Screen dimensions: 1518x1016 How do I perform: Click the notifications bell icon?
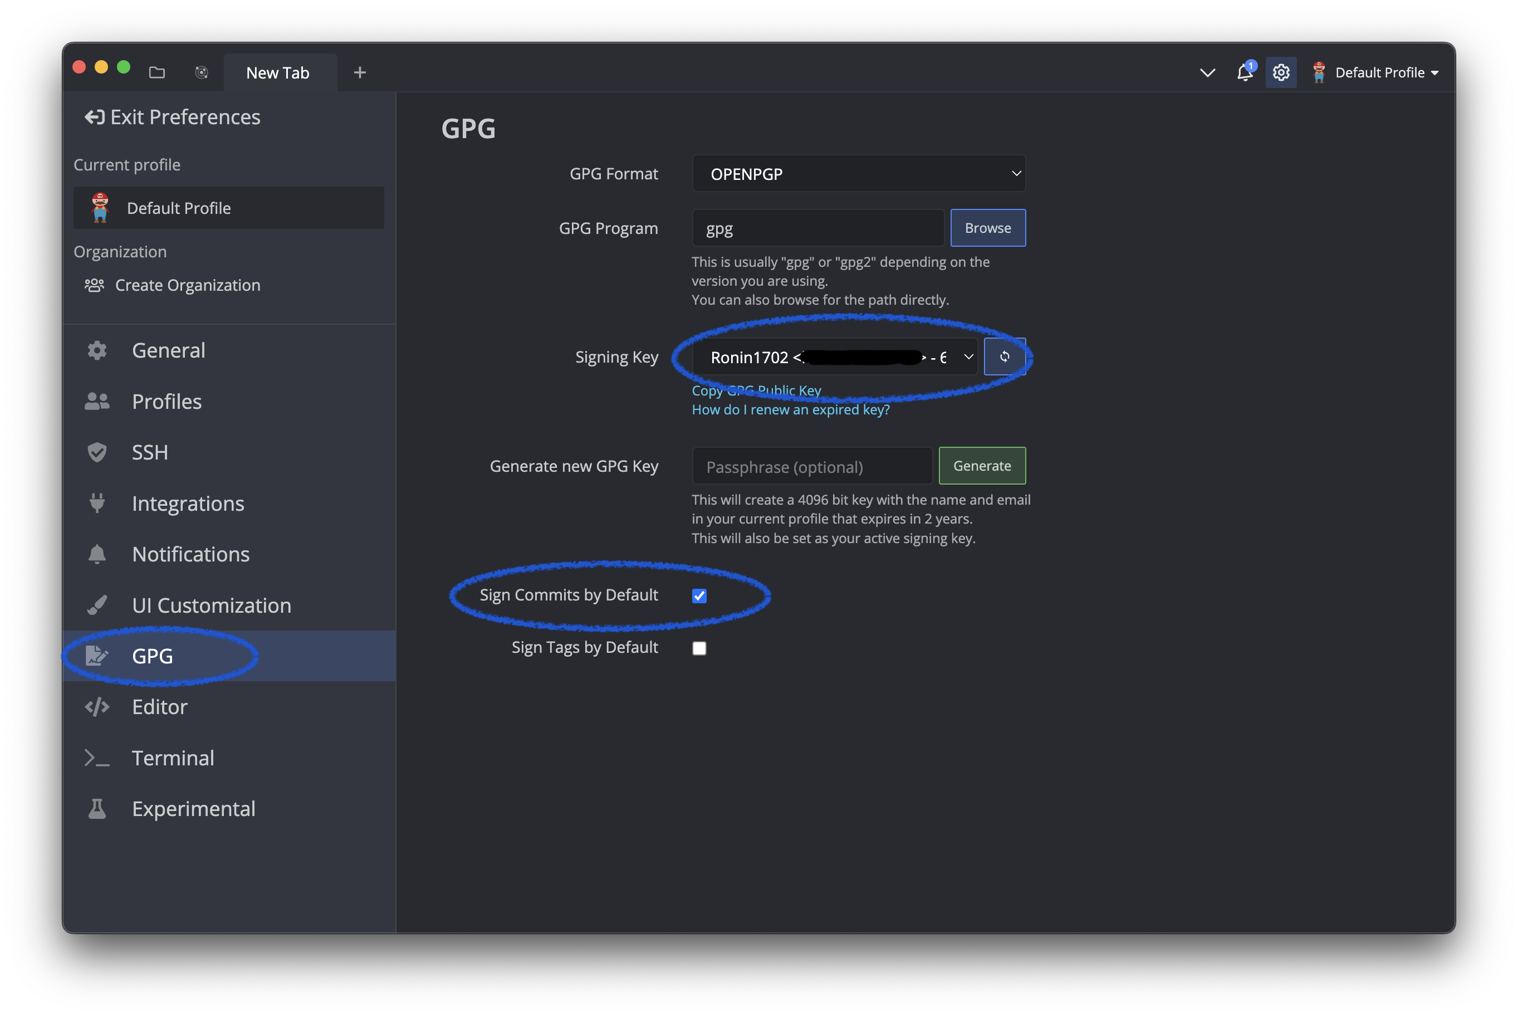pyautogui.click(x=1244, y=72)
